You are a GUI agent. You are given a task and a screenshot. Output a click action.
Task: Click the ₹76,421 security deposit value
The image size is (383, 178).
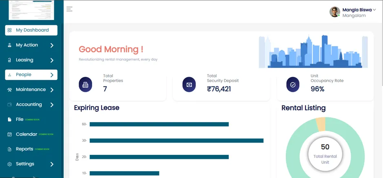[219, 89]
